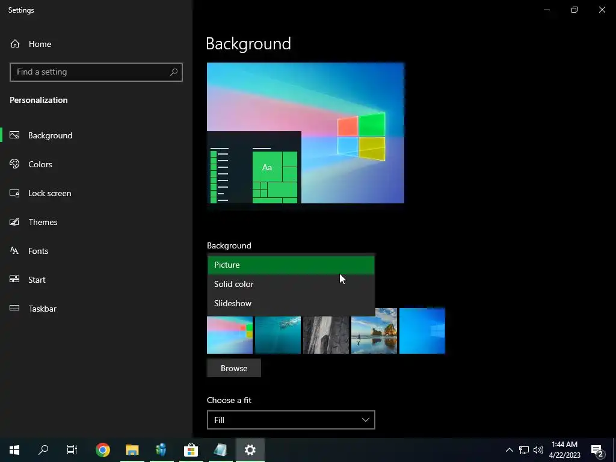Screen dimensions: 616x462
Task: Select the colorful Windows logo wallpaper thumbnail
Action: [230, 334]
